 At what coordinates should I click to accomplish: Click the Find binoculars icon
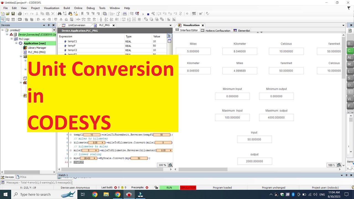tap(59, 14)
